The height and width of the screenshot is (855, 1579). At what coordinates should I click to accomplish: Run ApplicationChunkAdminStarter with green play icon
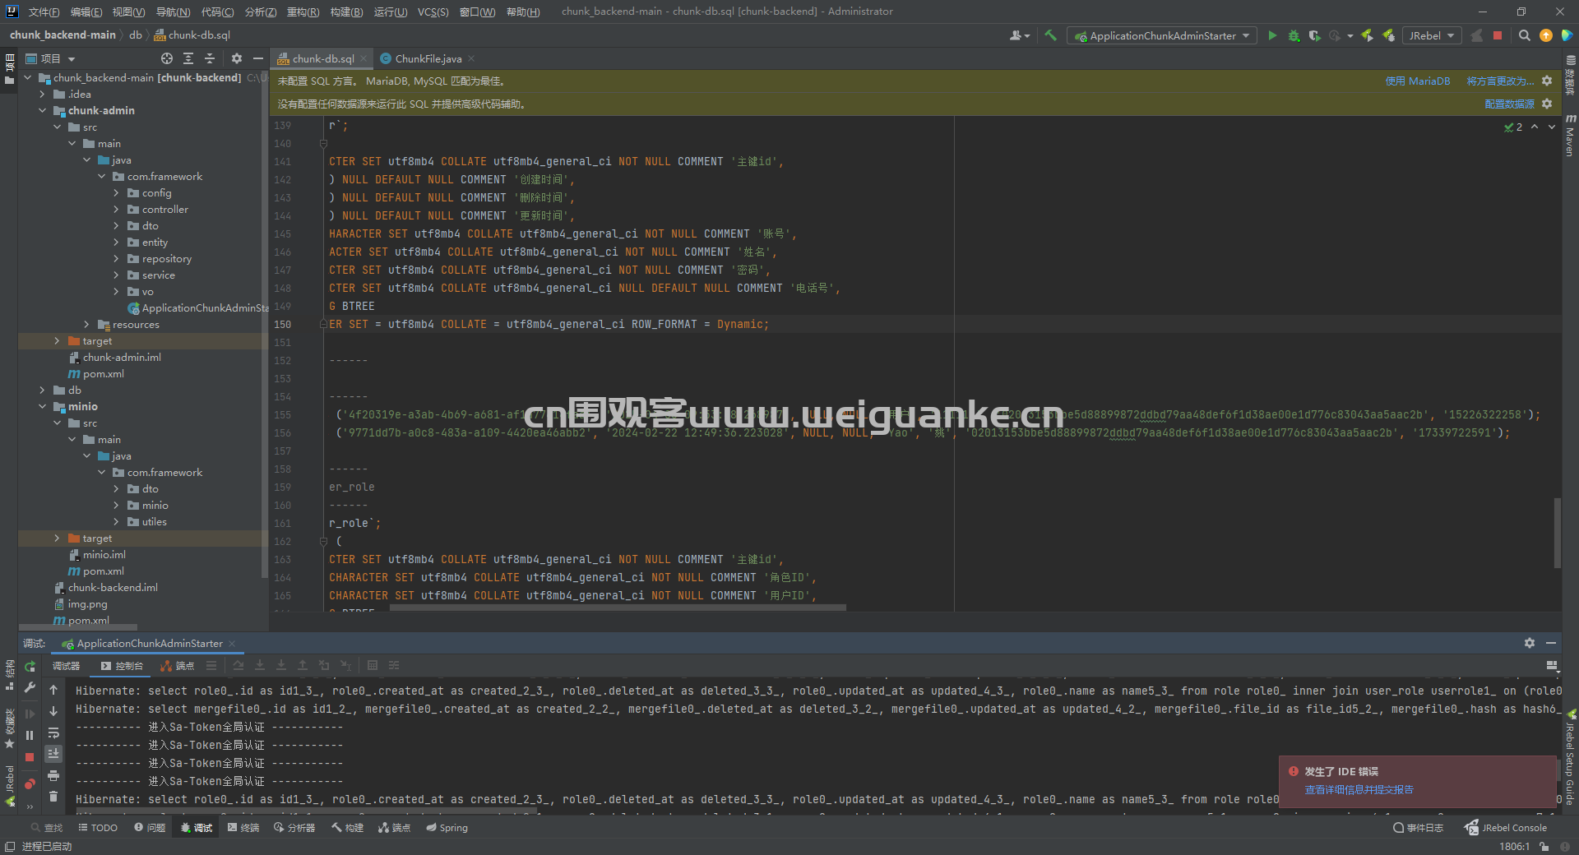[x=1272, y=35]
